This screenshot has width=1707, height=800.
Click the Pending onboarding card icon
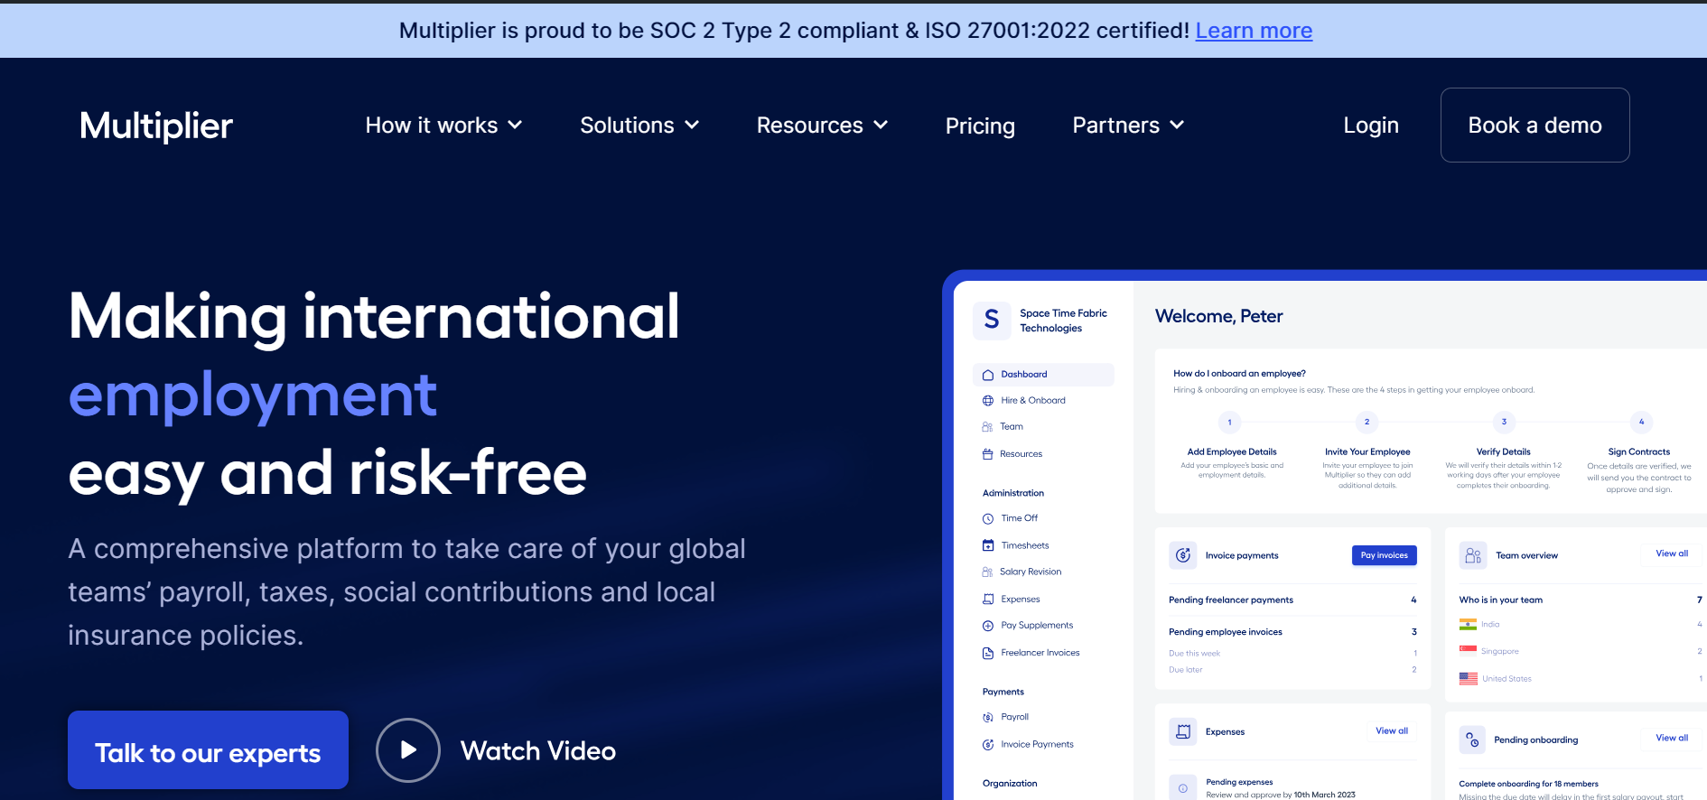click(1473, 740)
